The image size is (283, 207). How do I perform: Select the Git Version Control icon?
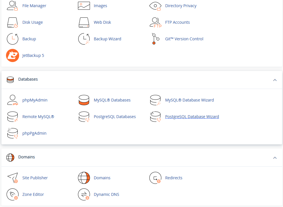coord(155,39)
